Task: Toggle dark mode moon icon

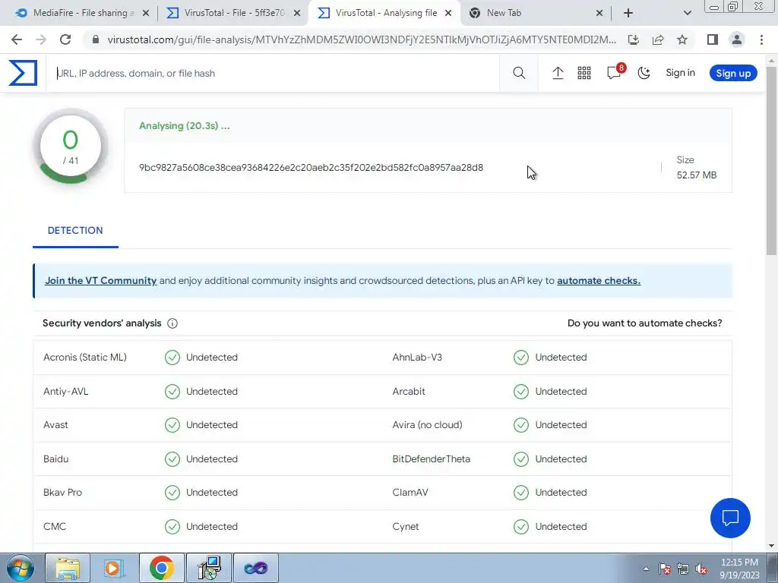Action: [x=644, y=74]
